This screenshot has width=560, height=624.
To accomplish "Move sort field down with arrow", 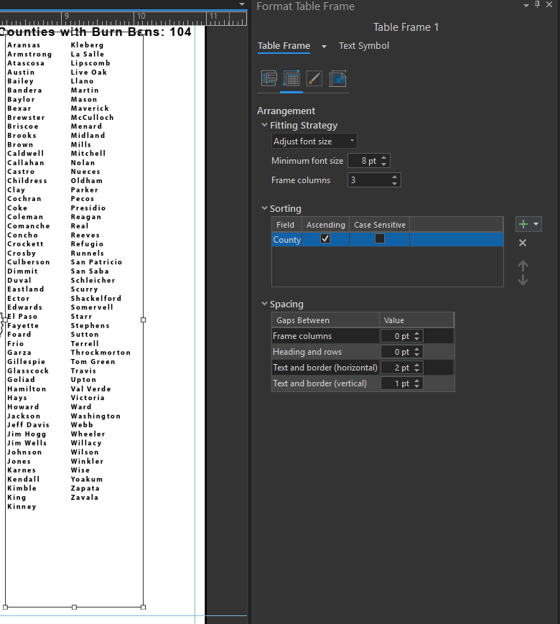I will click(523, 280).
